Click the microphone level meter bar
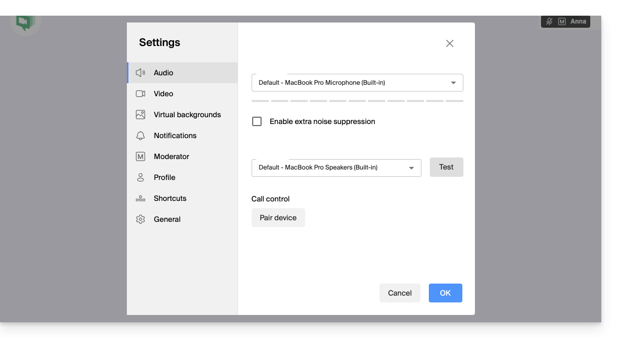This screenshot has width=617, height=338. [357, 101]
